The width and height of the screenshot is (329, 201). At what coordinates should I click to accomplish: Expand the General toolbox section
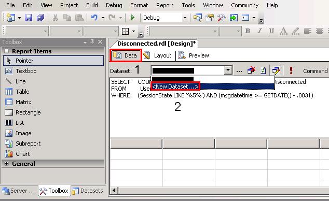pos(7,164)
